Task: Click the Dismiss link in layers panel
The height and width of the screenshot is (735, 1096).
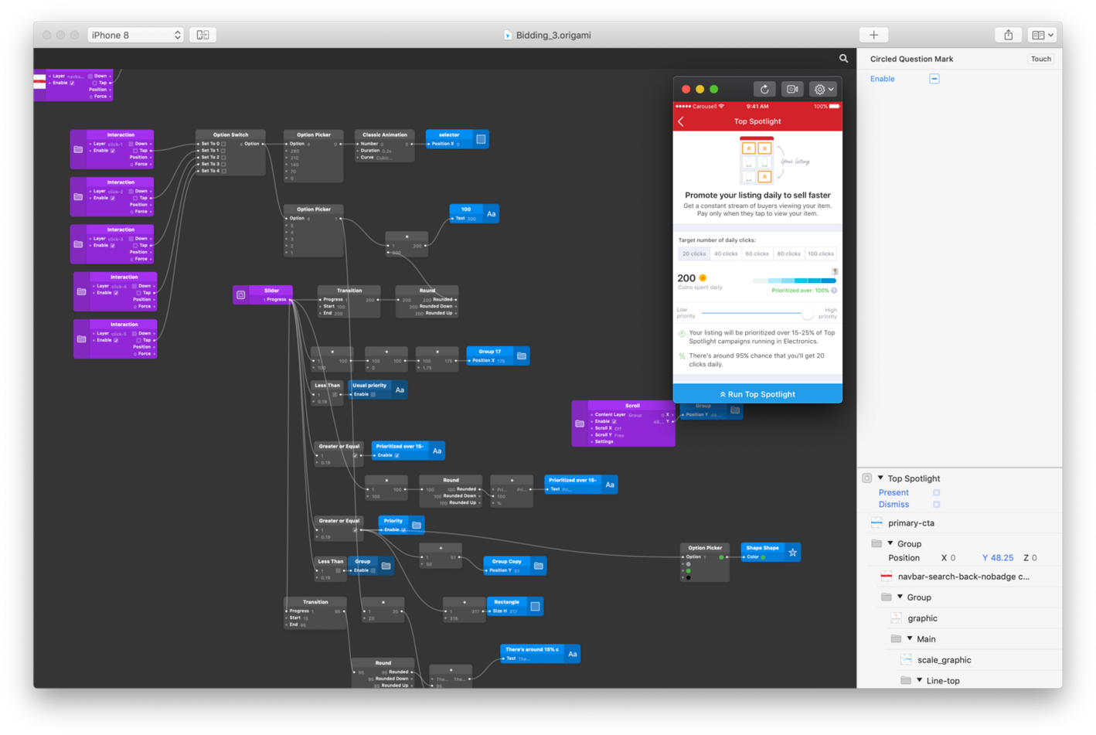Action: tap(893, 505)
